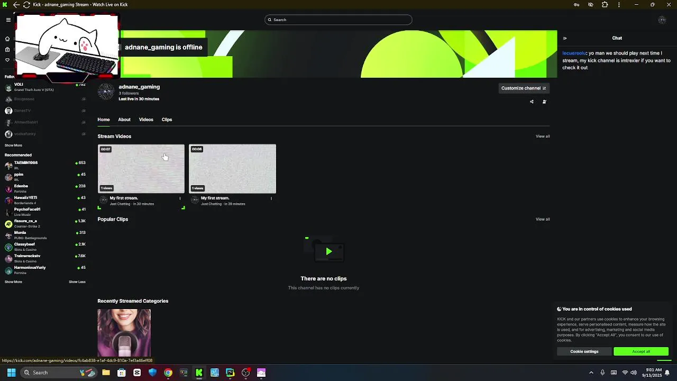The height and width of the screenshot is (381, 677).
Task: Switch to the Home tab
Action: tap(104, 120)
